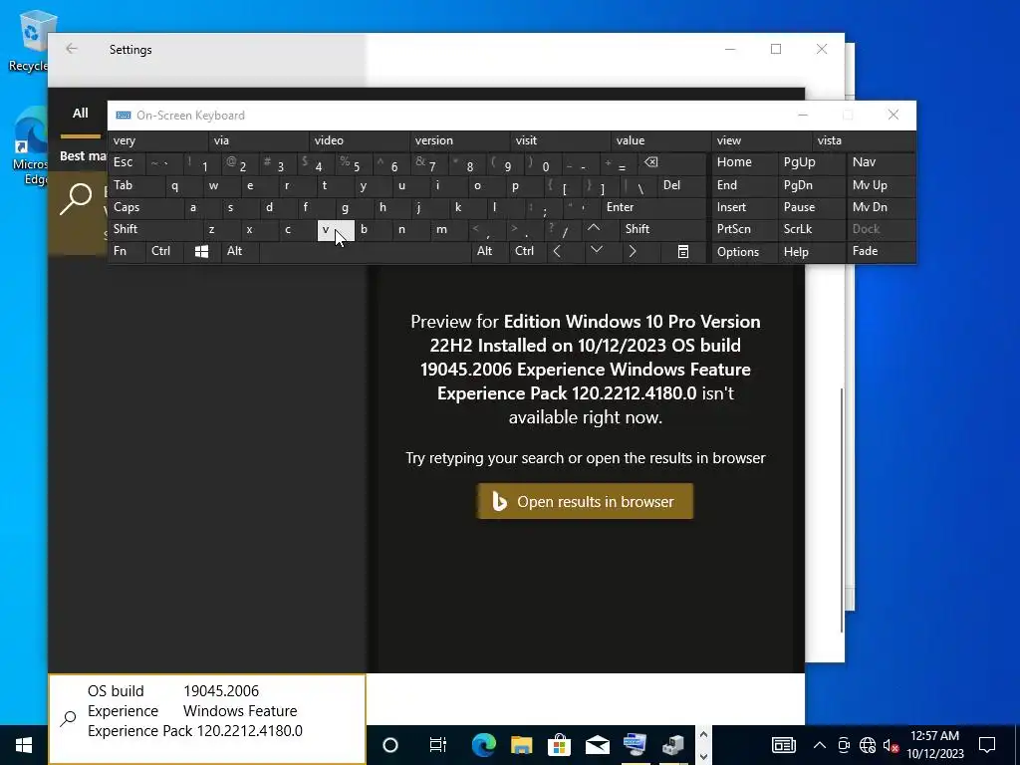Toggle the ScrLk key
The height and width of the screenshot is (765, 1020).
click(x=812, y=229)
